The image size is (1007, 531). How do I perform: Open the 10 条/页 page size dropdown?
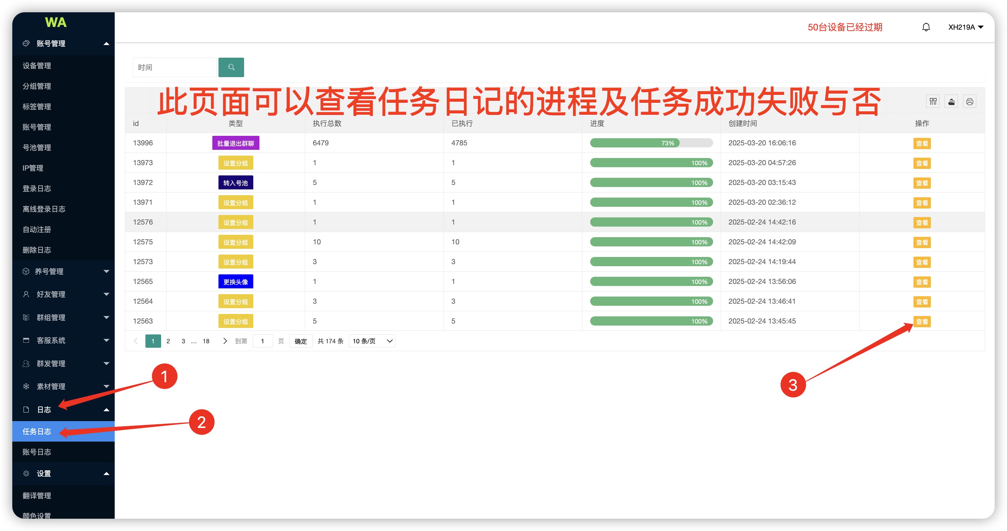click(371, 341)
